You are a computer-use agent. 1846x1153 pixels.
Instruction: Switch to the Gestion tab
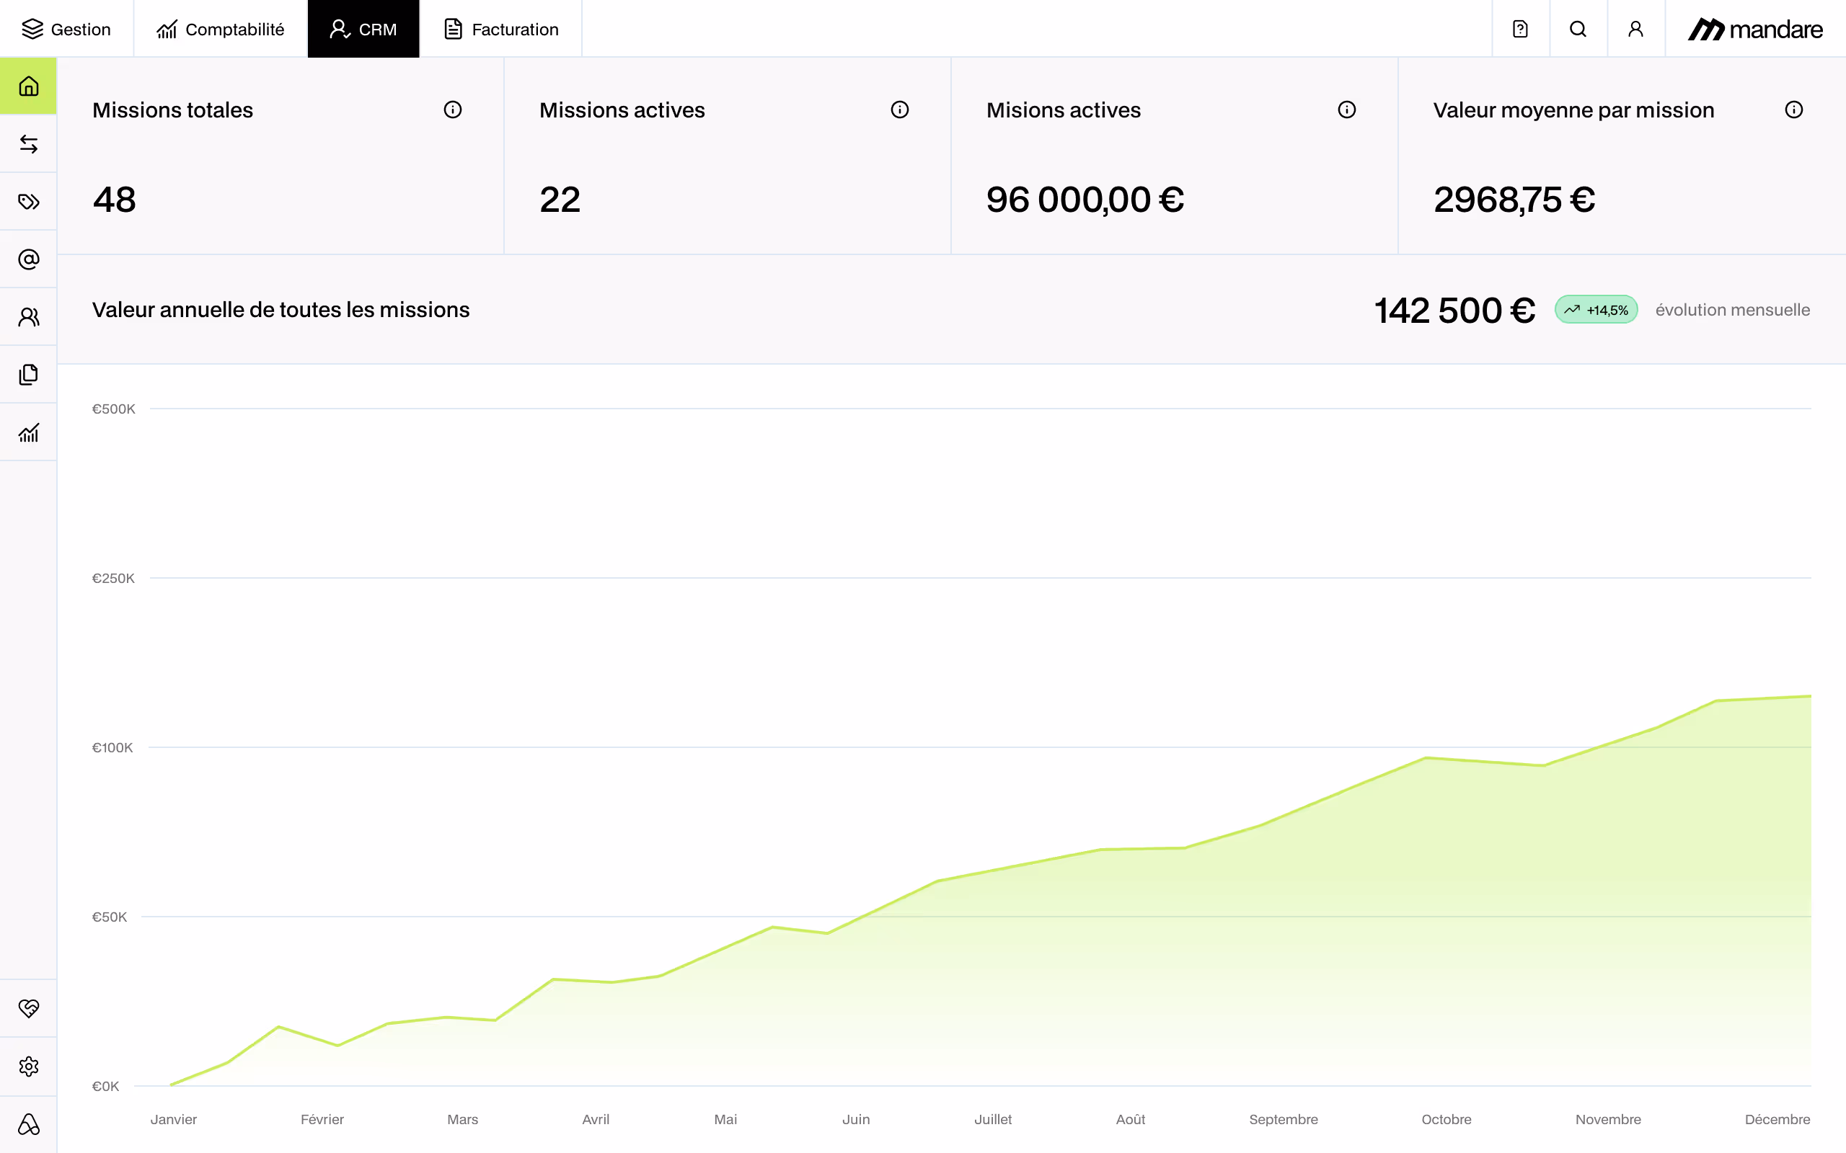click(x=66, y=29)
